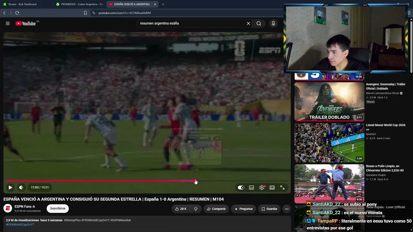The height and width of the screenshot is (232, 413).
Task: Switch to the Stream - Kick Dashboard tab
Action: click(22, 4)
